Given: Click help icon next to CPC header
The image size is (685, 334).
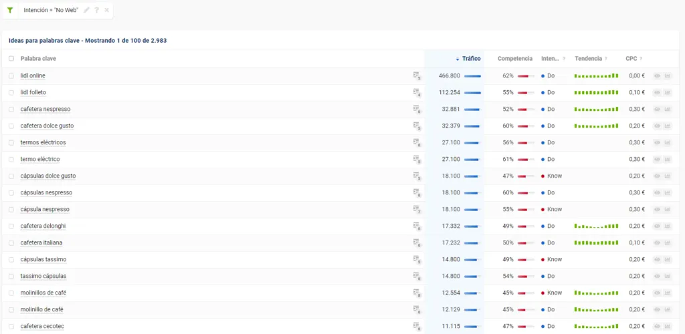Looking at the screenshot, I should pyautogui.click(x=641, y=59).
